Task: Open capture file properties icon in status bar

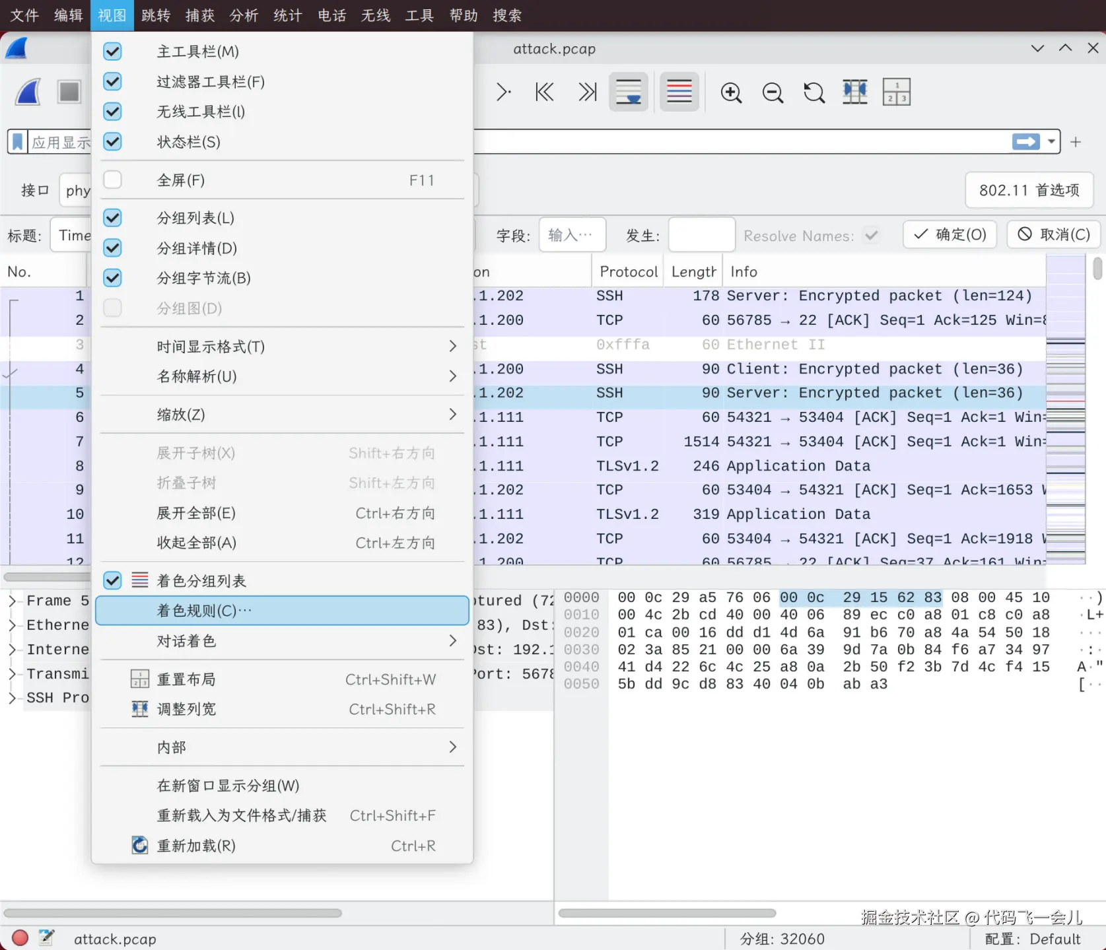Action: (46, 937)
